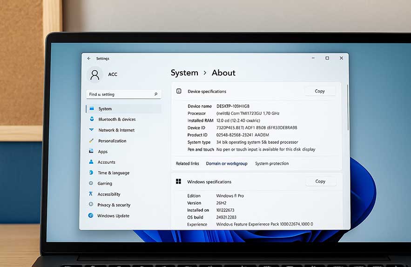Click the Windows logo beside Windows specifications
The width and height of the screenshot is (411, 267).
click(x=178, y=181)
